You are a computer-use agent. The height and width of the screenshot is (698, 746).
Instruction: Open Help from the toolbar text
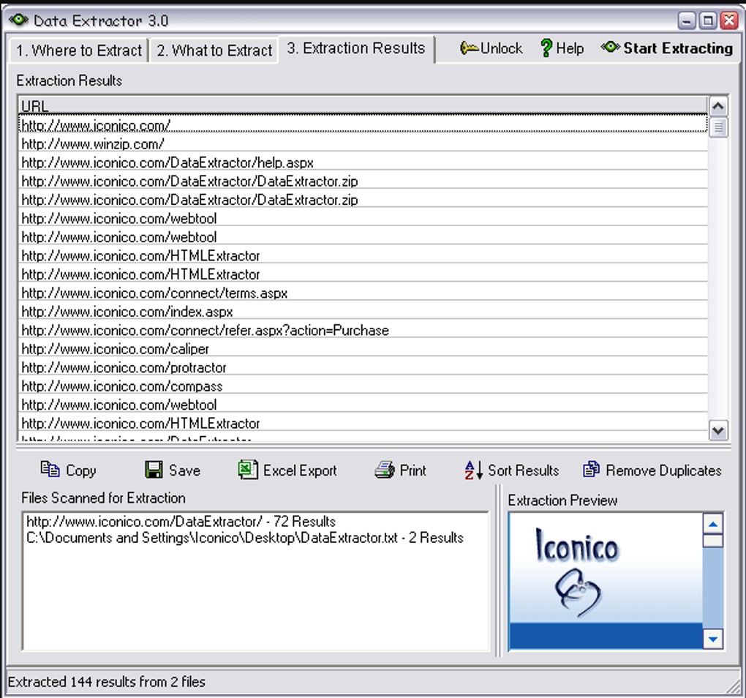570,48
